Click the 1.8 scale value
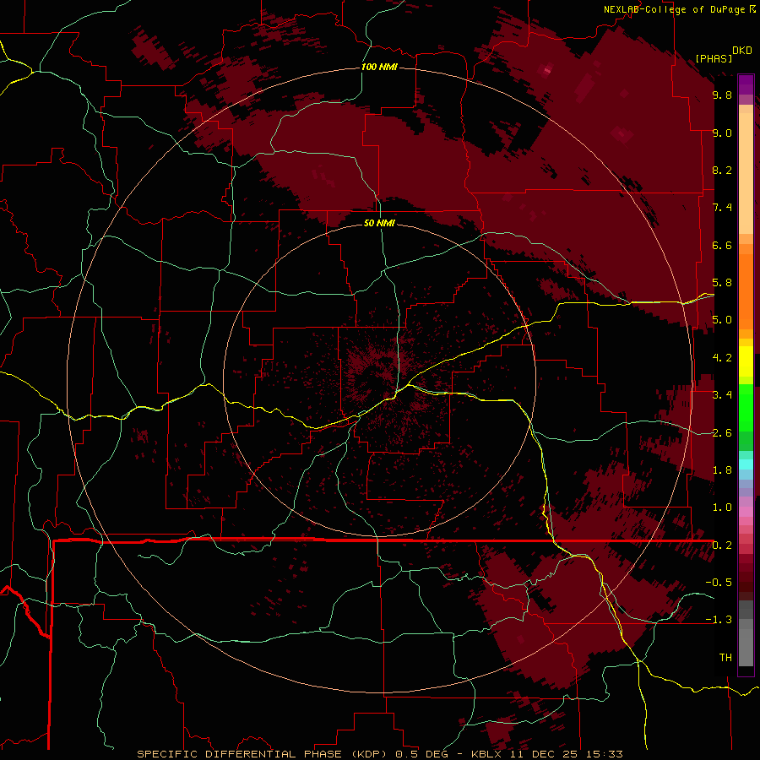 coord(722,470)
